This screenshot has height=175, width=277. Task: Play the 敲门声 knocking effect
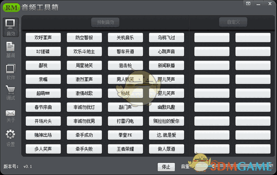(125, 107)
